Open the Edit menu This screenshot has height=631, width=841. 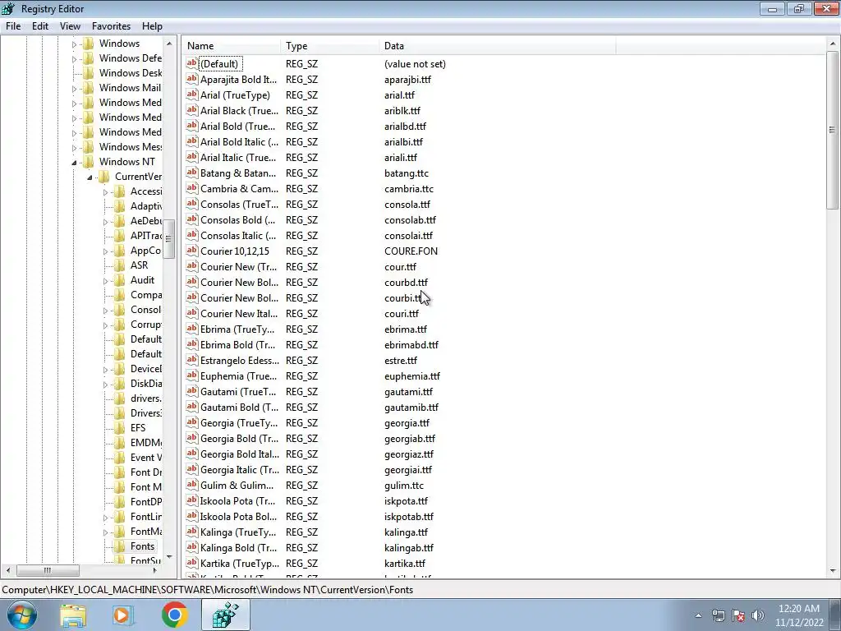[40, 26]
